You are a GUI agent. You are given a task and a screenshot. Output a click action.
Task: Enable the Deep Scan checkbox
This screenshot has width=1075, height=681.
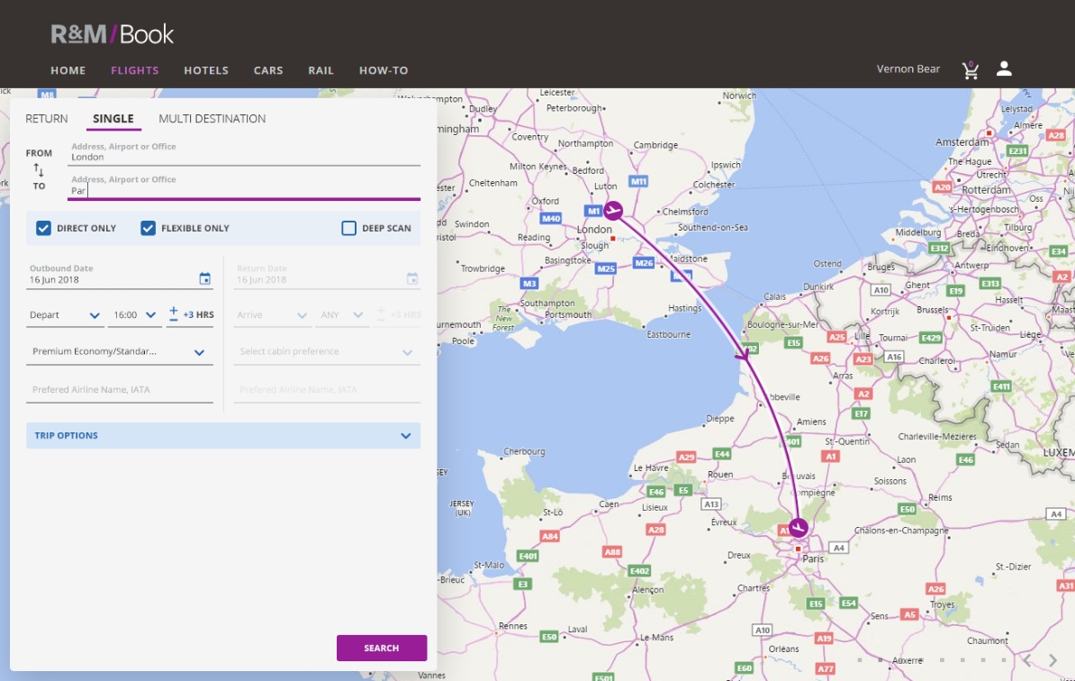pyautogui.click(x=349, y=228)
